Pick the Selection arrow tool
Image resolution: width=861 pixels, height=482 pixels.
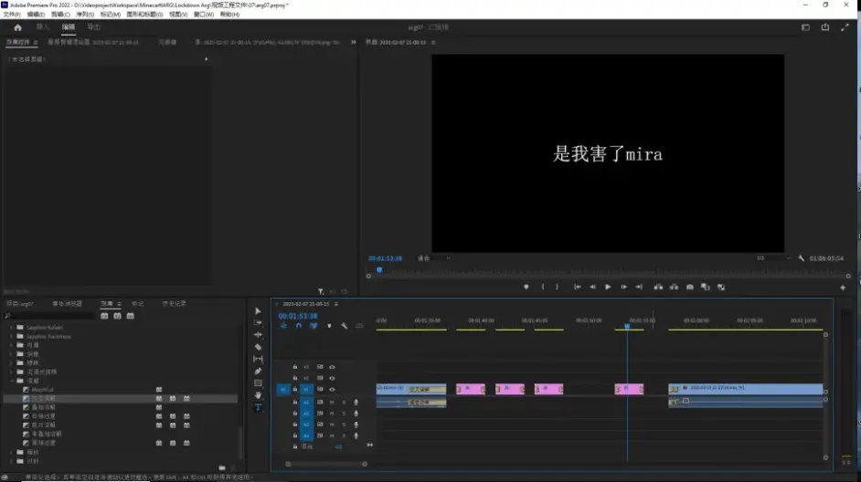click(258, 311)
